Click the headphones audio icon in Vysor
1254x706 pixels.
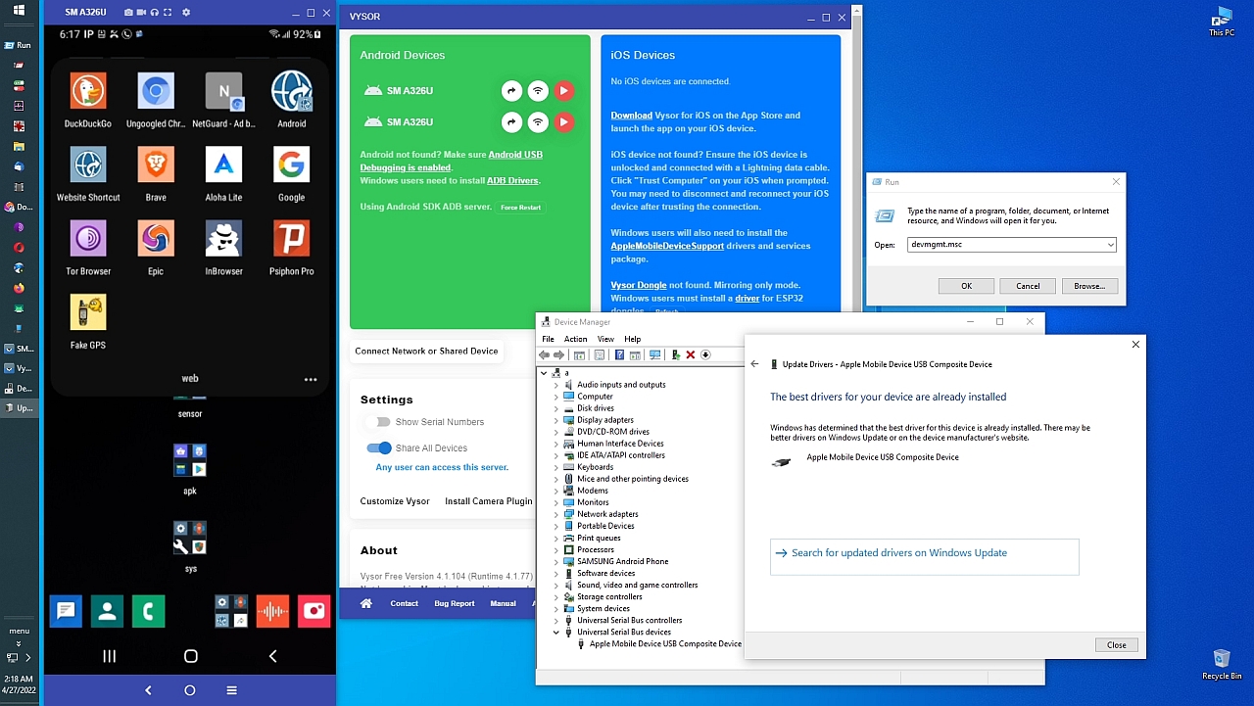[x=156, y=13]
